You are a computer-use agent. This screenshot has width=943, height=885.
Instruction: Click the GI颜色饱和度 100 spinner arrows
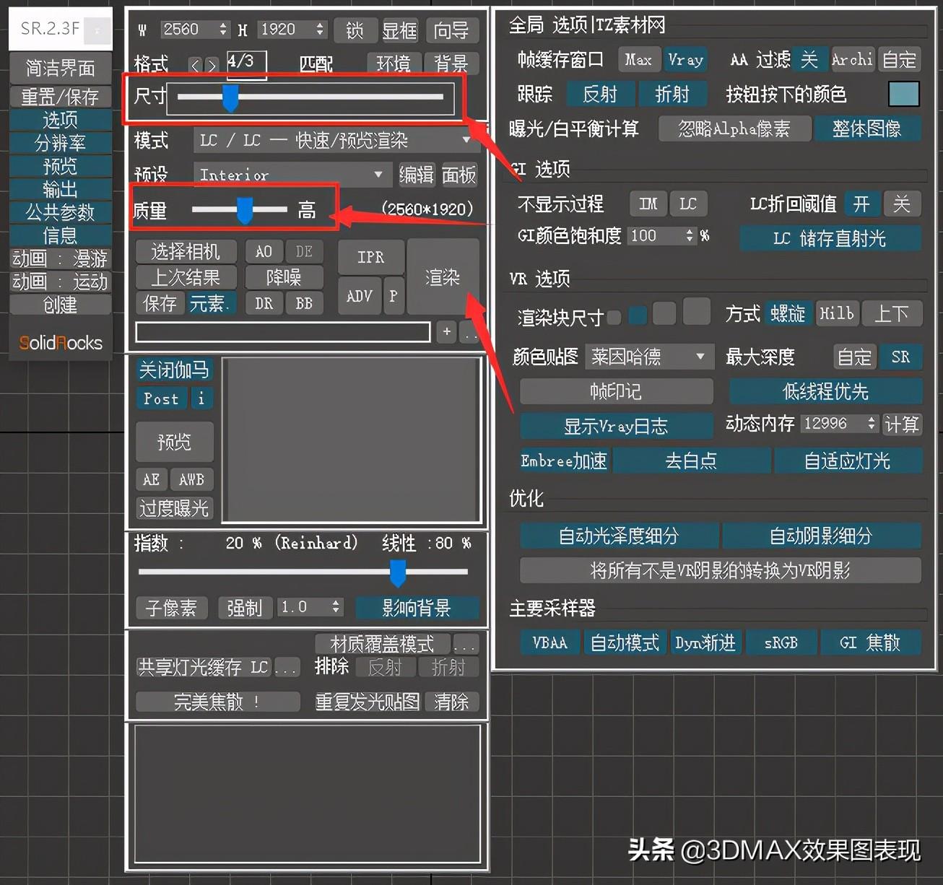tap(690, 236)
